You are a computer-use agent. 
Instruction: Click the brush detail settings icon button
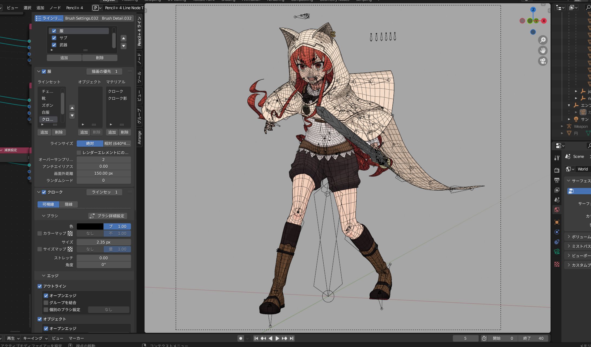click(92, 216)
